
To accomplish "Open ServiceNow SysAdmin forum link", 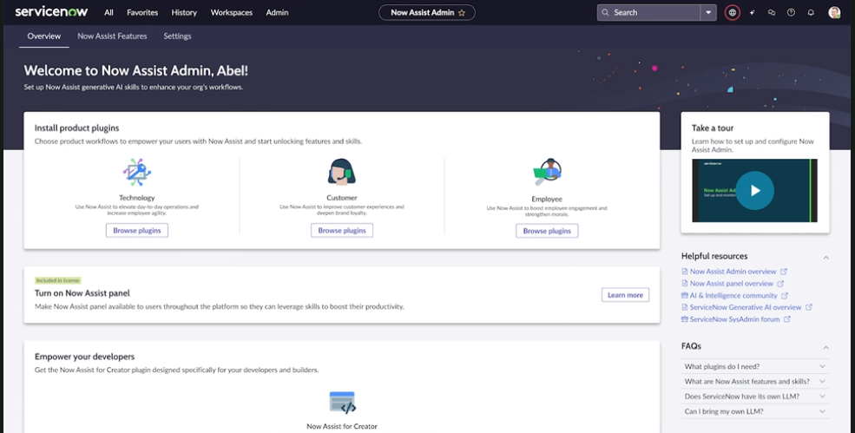I will click(734, 319).
